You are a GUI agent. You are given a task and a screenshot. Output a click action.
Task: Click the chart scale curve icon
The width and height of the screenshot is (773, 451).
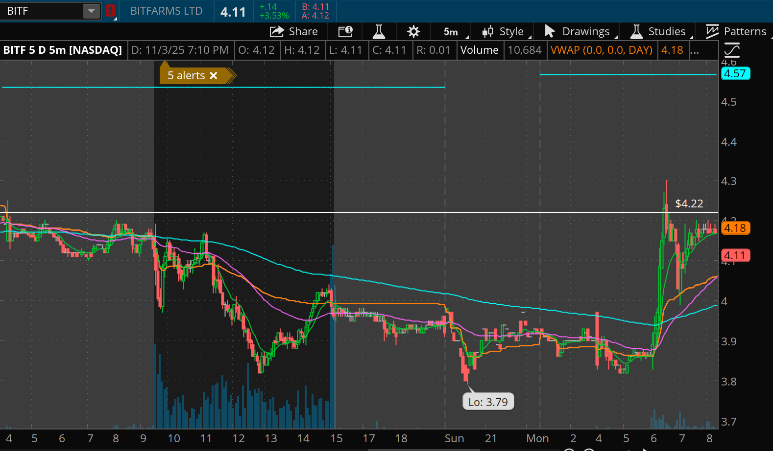click(732, 50)
